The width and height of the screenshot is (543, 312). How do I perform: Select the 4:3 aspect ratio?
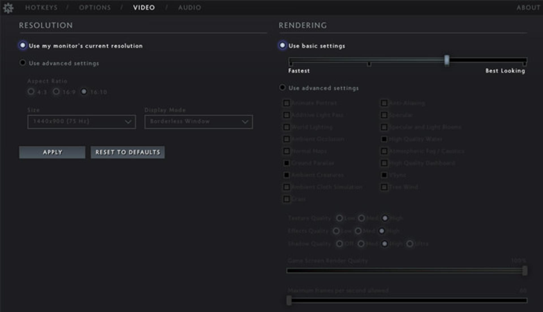tap(31, 91)
